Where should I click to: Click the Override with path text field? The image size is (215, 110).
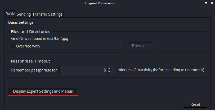coord(83,46)
